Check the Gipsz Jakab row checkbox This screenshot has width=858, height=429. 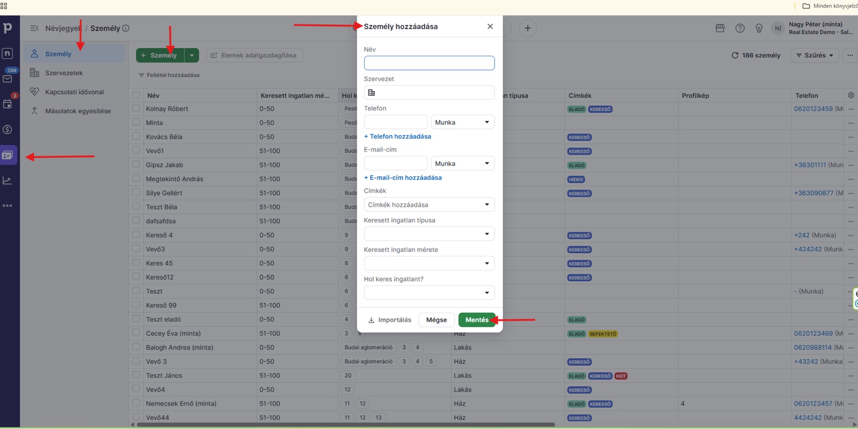click(136, 164)
